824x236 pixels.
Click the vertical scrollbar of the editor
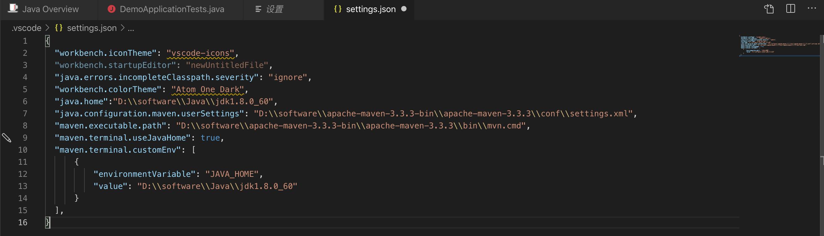(x=822, y=134)
